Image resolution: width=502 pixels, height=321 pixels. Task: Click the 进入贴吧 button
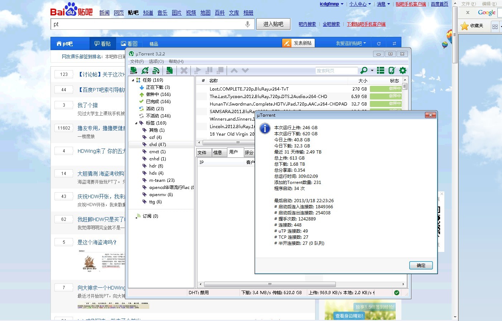[x=273, y=24]
